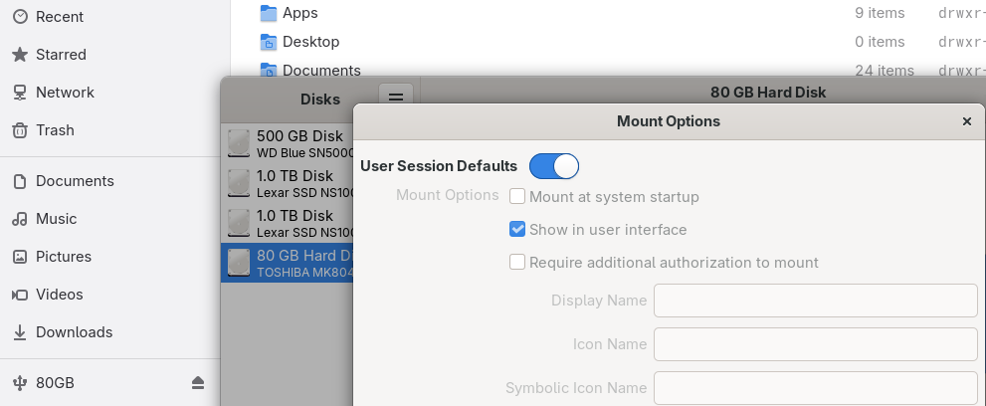Eject the 80GB USB drive

[x=198, y=383]
